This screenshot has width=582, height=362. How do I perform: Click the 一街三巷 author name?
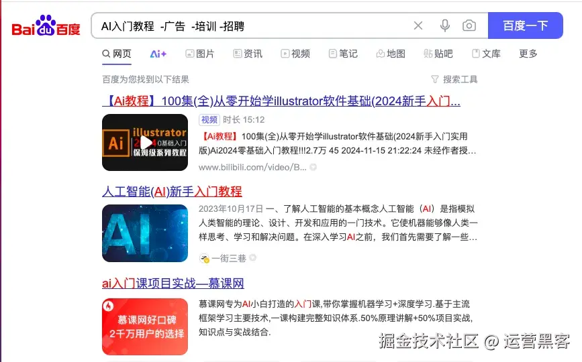[x=229, y=258]
